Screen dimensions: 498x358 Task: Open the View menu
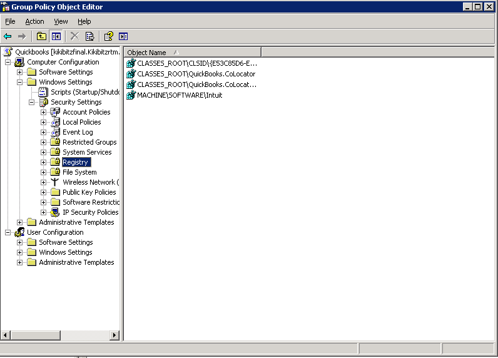pyautogui.click(x=61, y=21)
